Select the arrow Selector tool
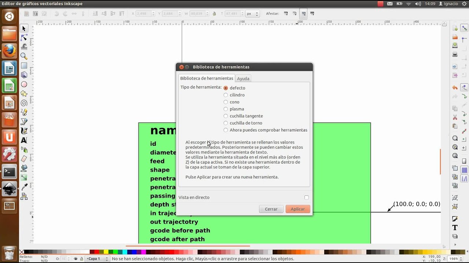The width and height of the screenshot is (469, 263). [x=24, y=28]
